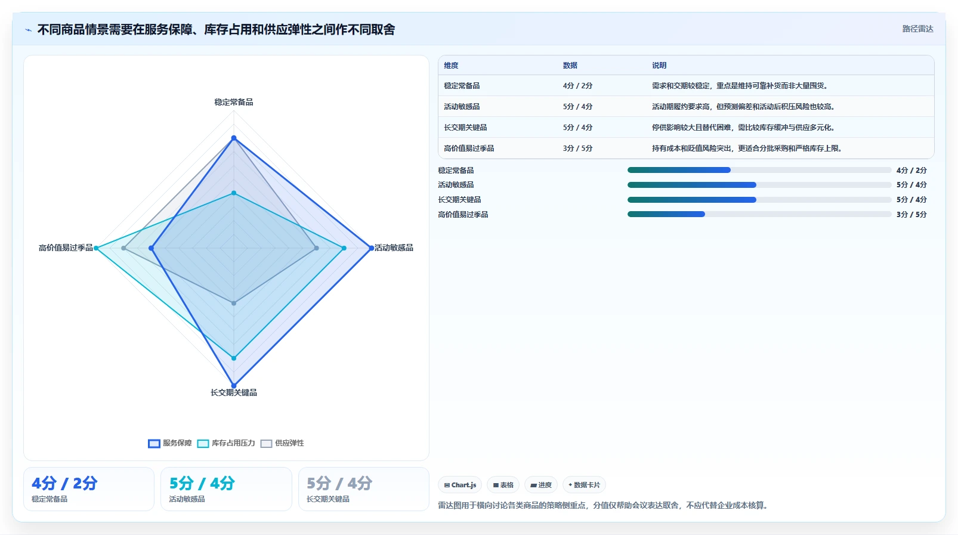958x535 pixels.
Task: Open the 活动敏感品 5分 / 4分 data card
Action: click(226, 489)
